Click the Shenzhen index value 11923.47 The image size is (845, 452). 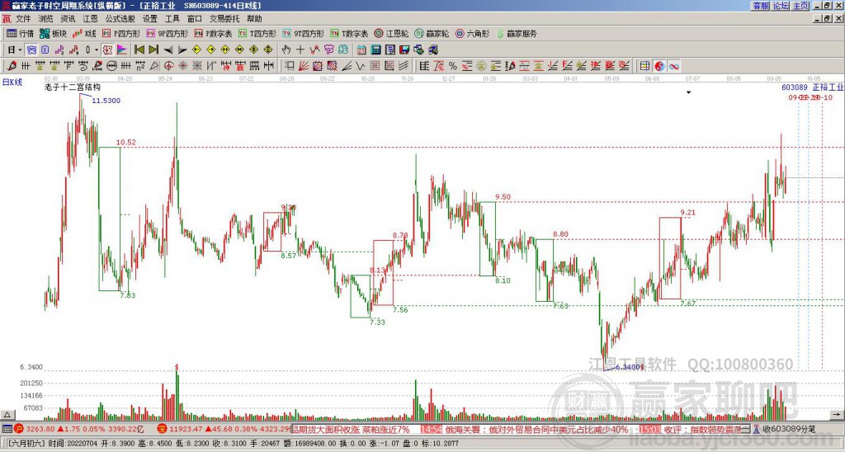click(186, 430)
